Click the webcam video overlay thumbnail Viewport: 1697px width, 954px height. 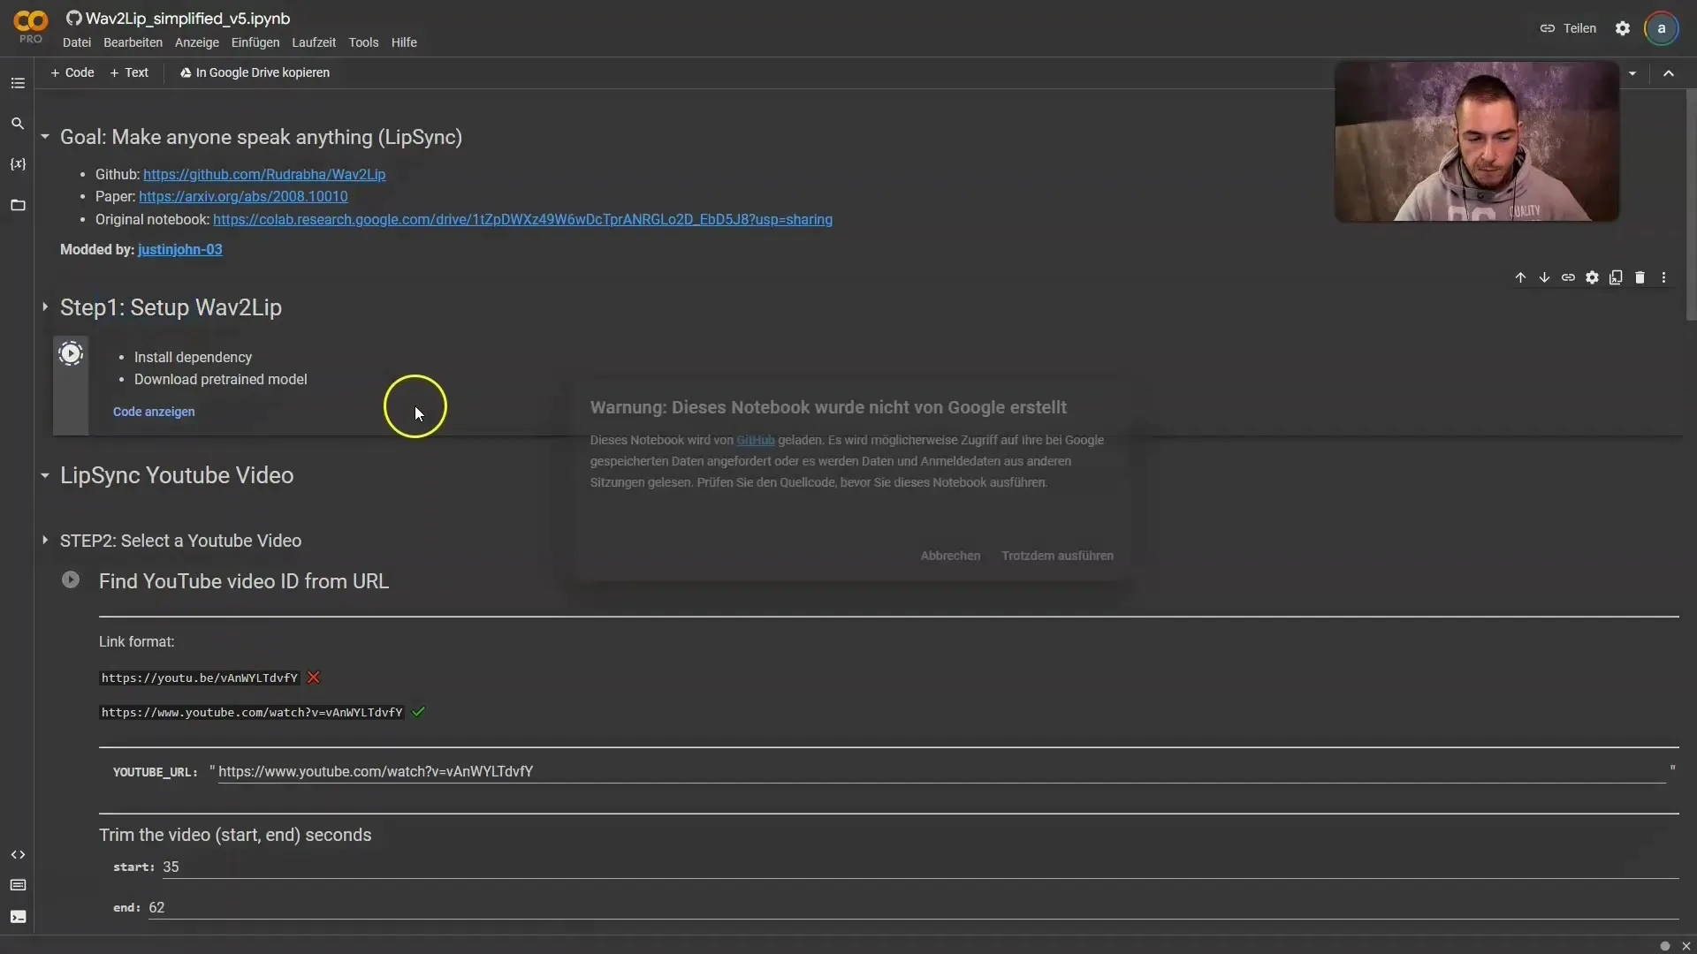click(1476, 141)
